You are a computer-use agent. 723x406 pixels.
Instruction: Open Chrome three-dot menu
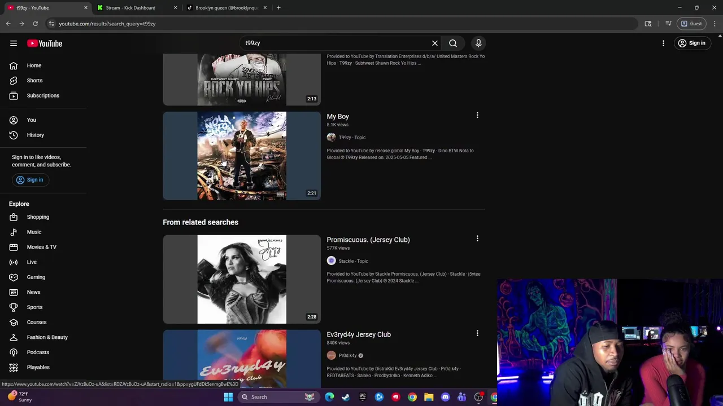coord(715,24)
